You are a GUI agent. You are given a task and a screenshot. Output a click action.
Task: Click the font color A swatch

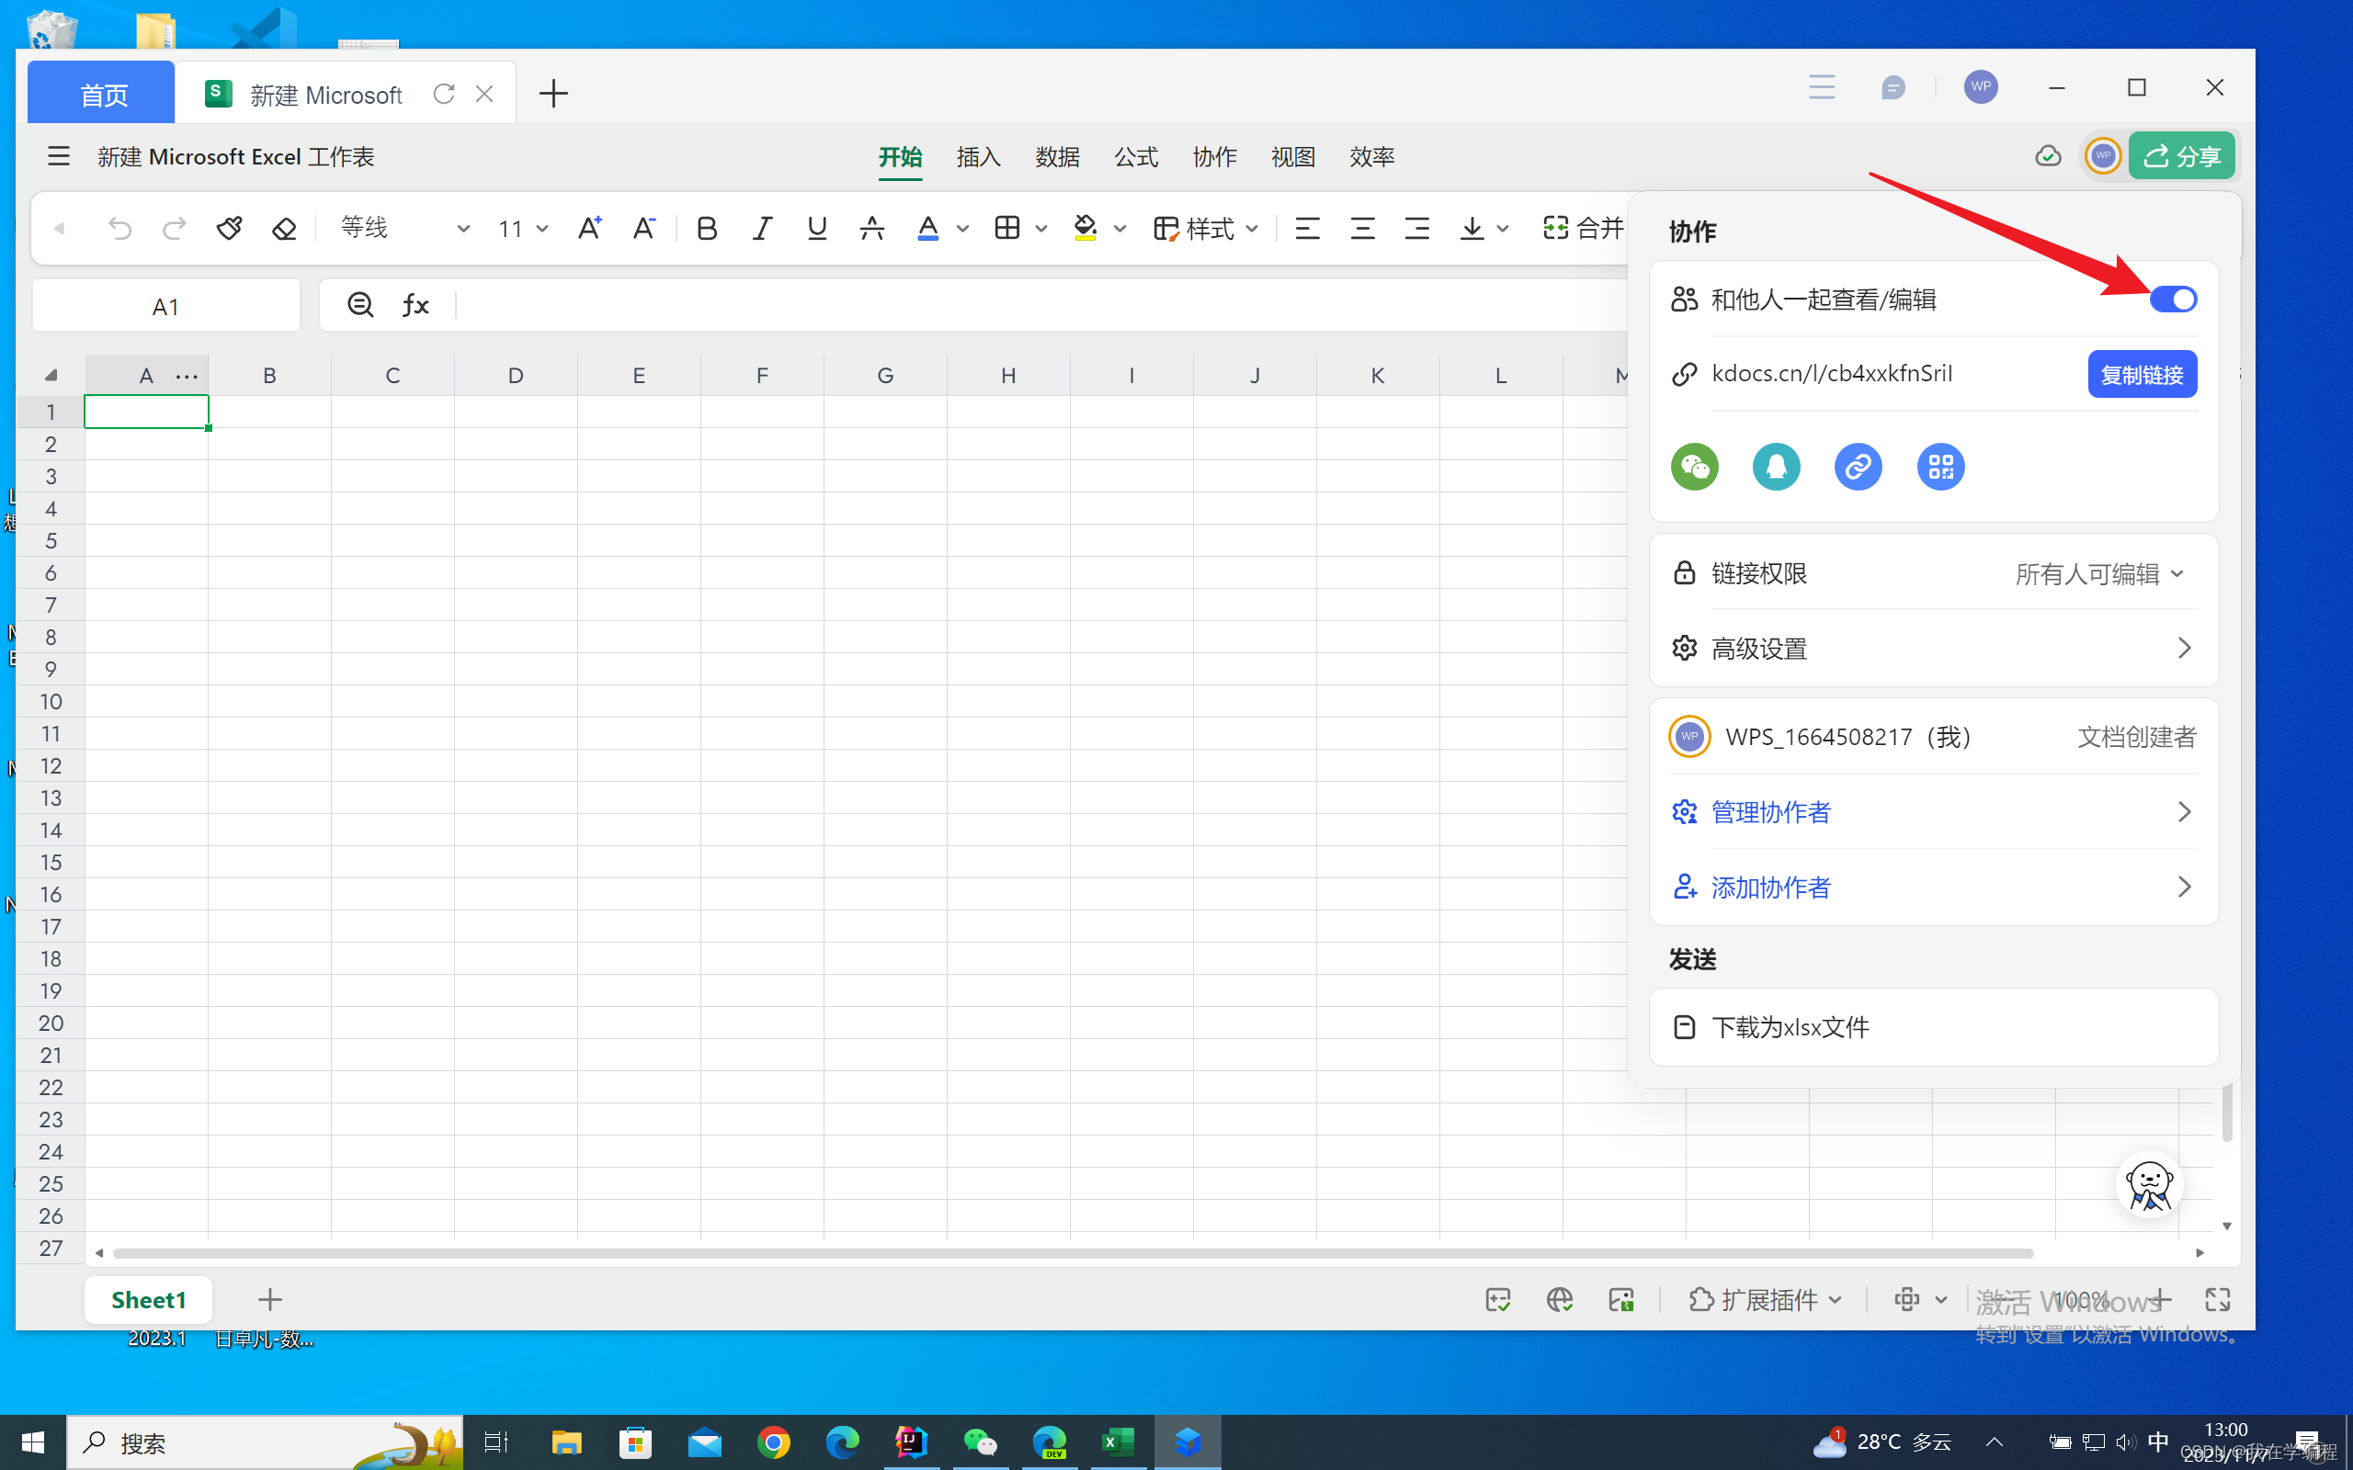coord(927,229)
